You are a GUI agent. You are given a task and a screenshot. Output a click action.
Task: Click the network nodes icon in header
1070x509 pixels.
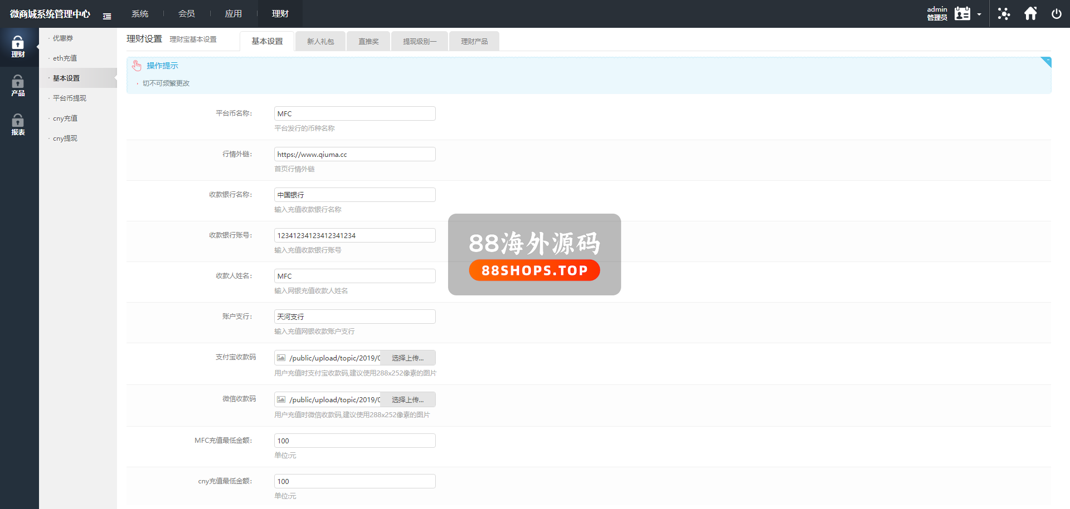click(1004, 14)
